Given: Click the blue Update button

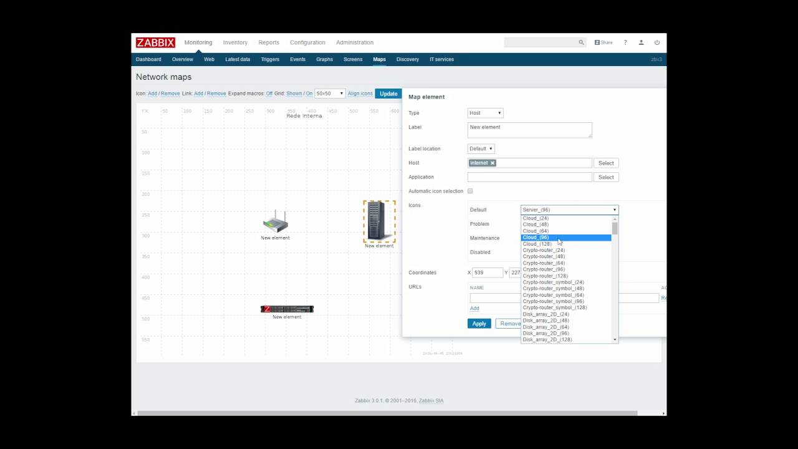Looking at the screenshot, I should pos(388,94).
